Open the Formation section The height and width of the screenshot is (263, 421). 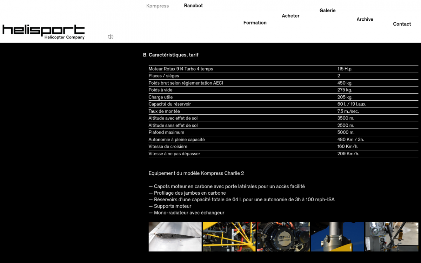[x=255, y=23]
